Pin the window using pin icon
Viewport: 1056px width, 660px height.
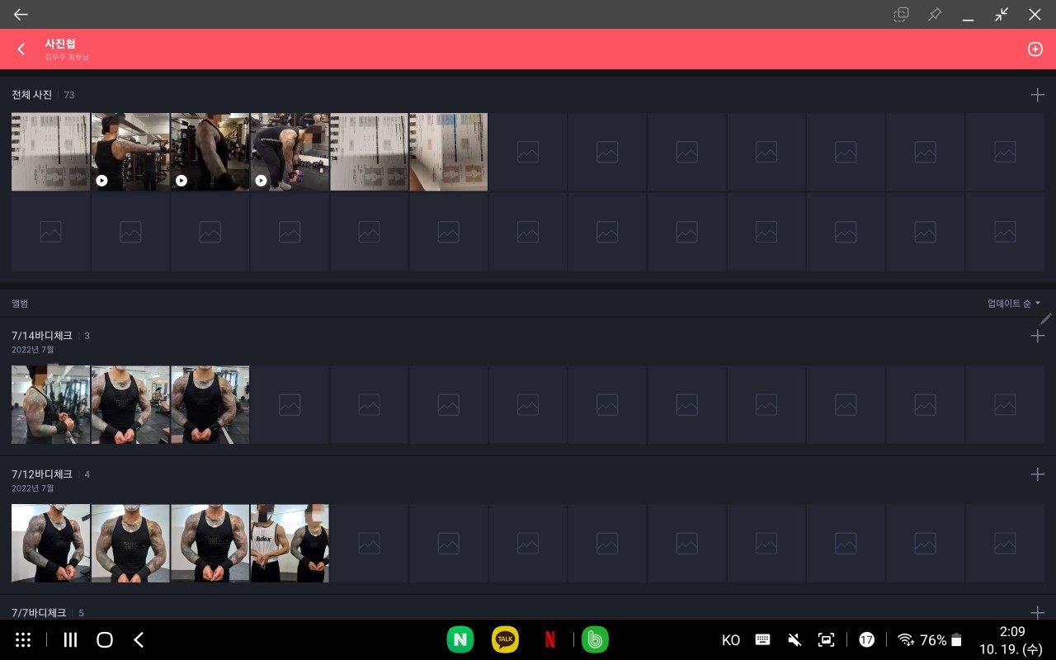click(935, 15)
